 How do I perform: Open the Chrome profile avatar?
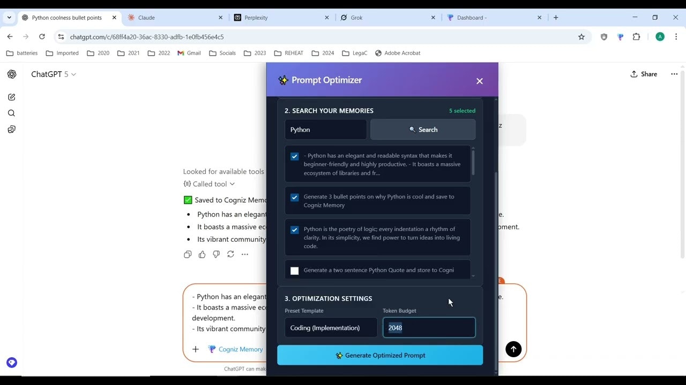point(660,37)
